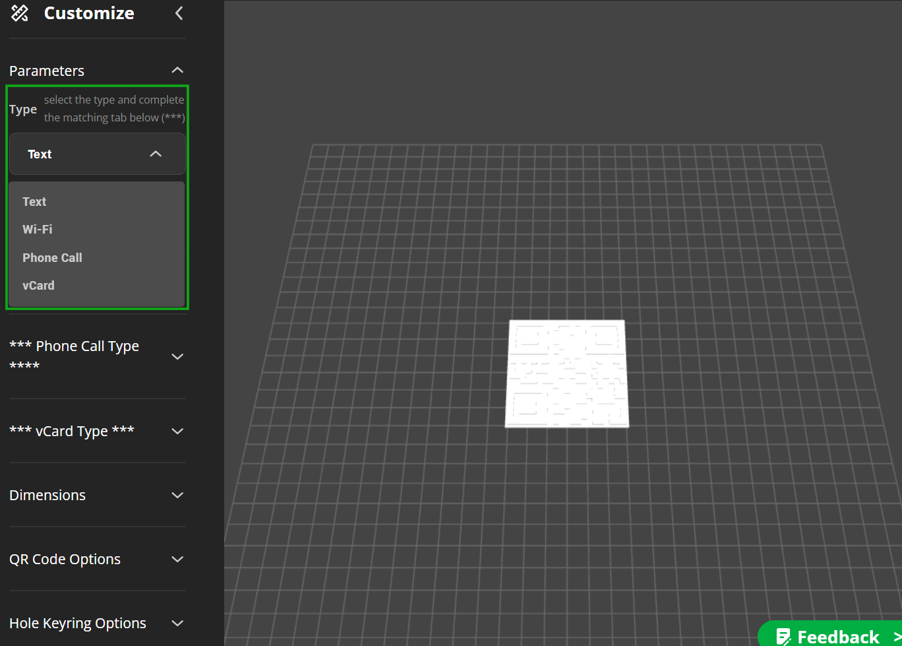Image resolution: width=902 pixels, height=646 pixels.
Task: Expand the Phone Call Type section
Action: pyautogui.click(x=98, y=356)
